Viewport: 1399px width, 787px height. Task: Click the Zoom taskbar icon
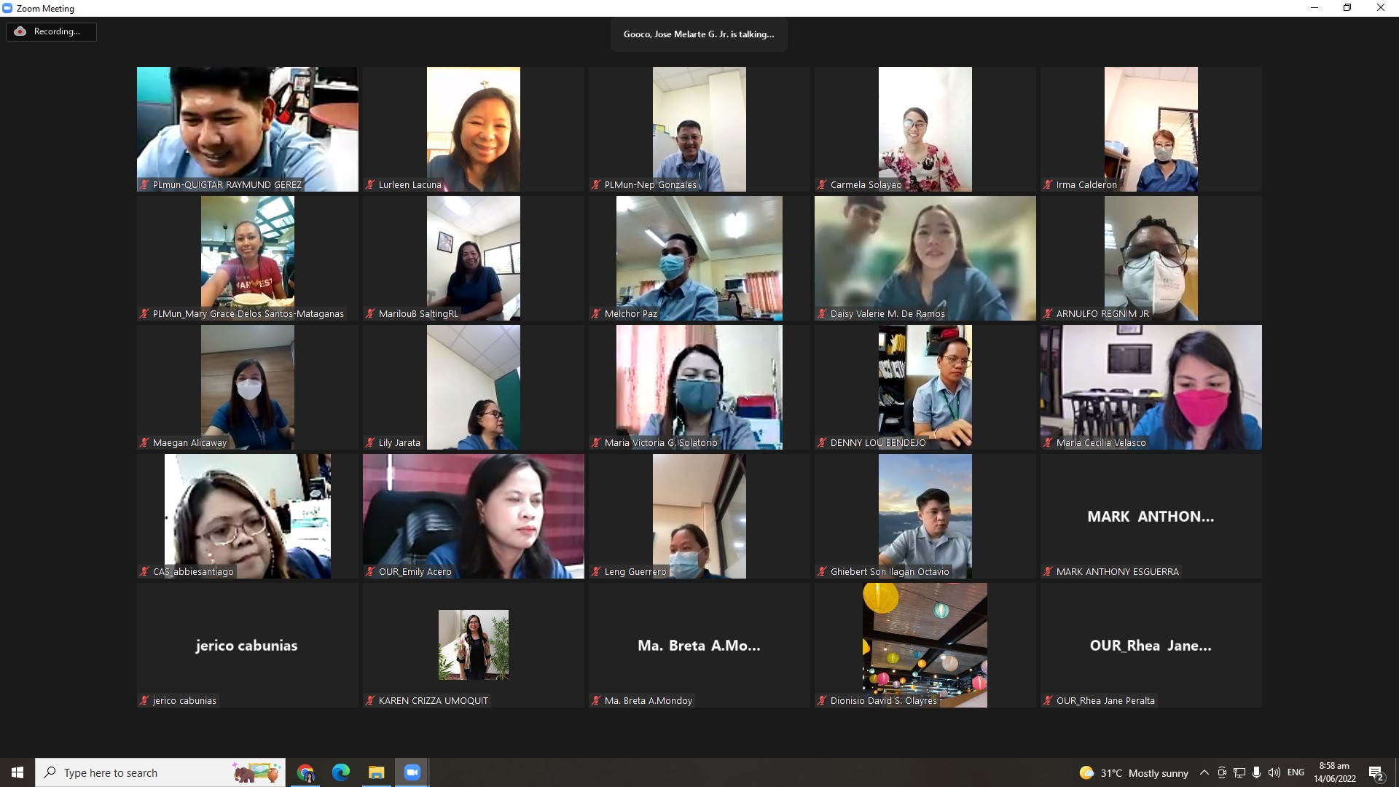coord(412,772)
